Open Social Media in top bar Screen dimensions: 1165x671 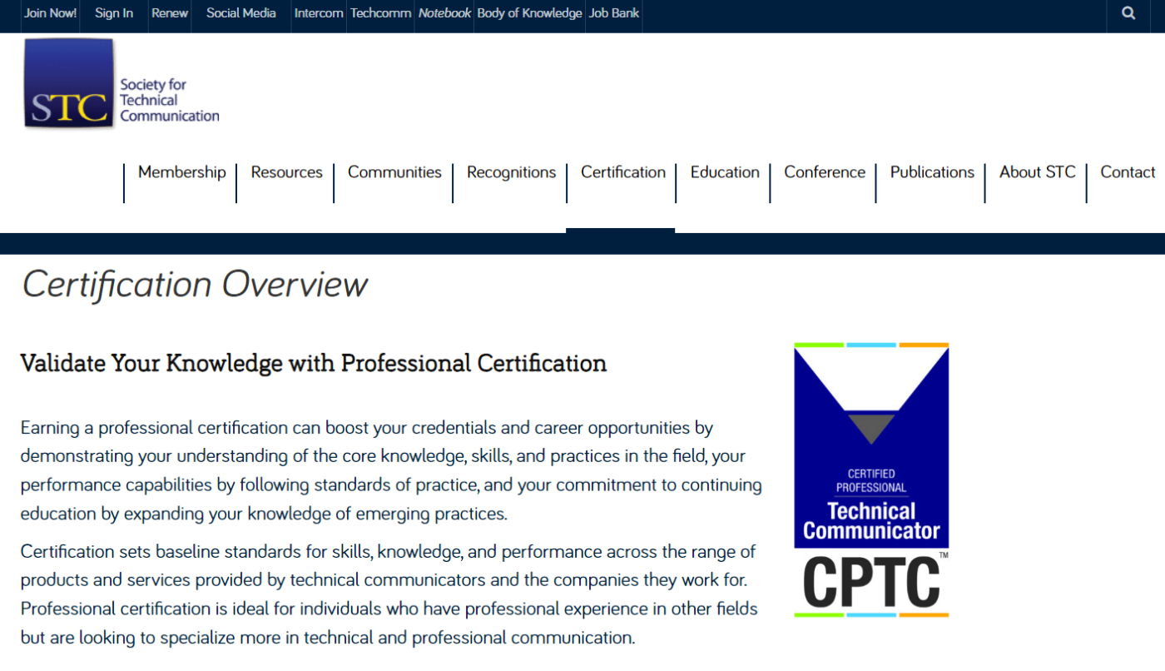tap(241, 13)
